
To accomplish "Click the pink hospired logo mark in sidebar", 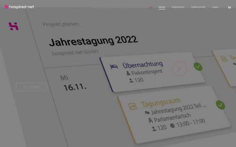I will [x=13, y=26].
